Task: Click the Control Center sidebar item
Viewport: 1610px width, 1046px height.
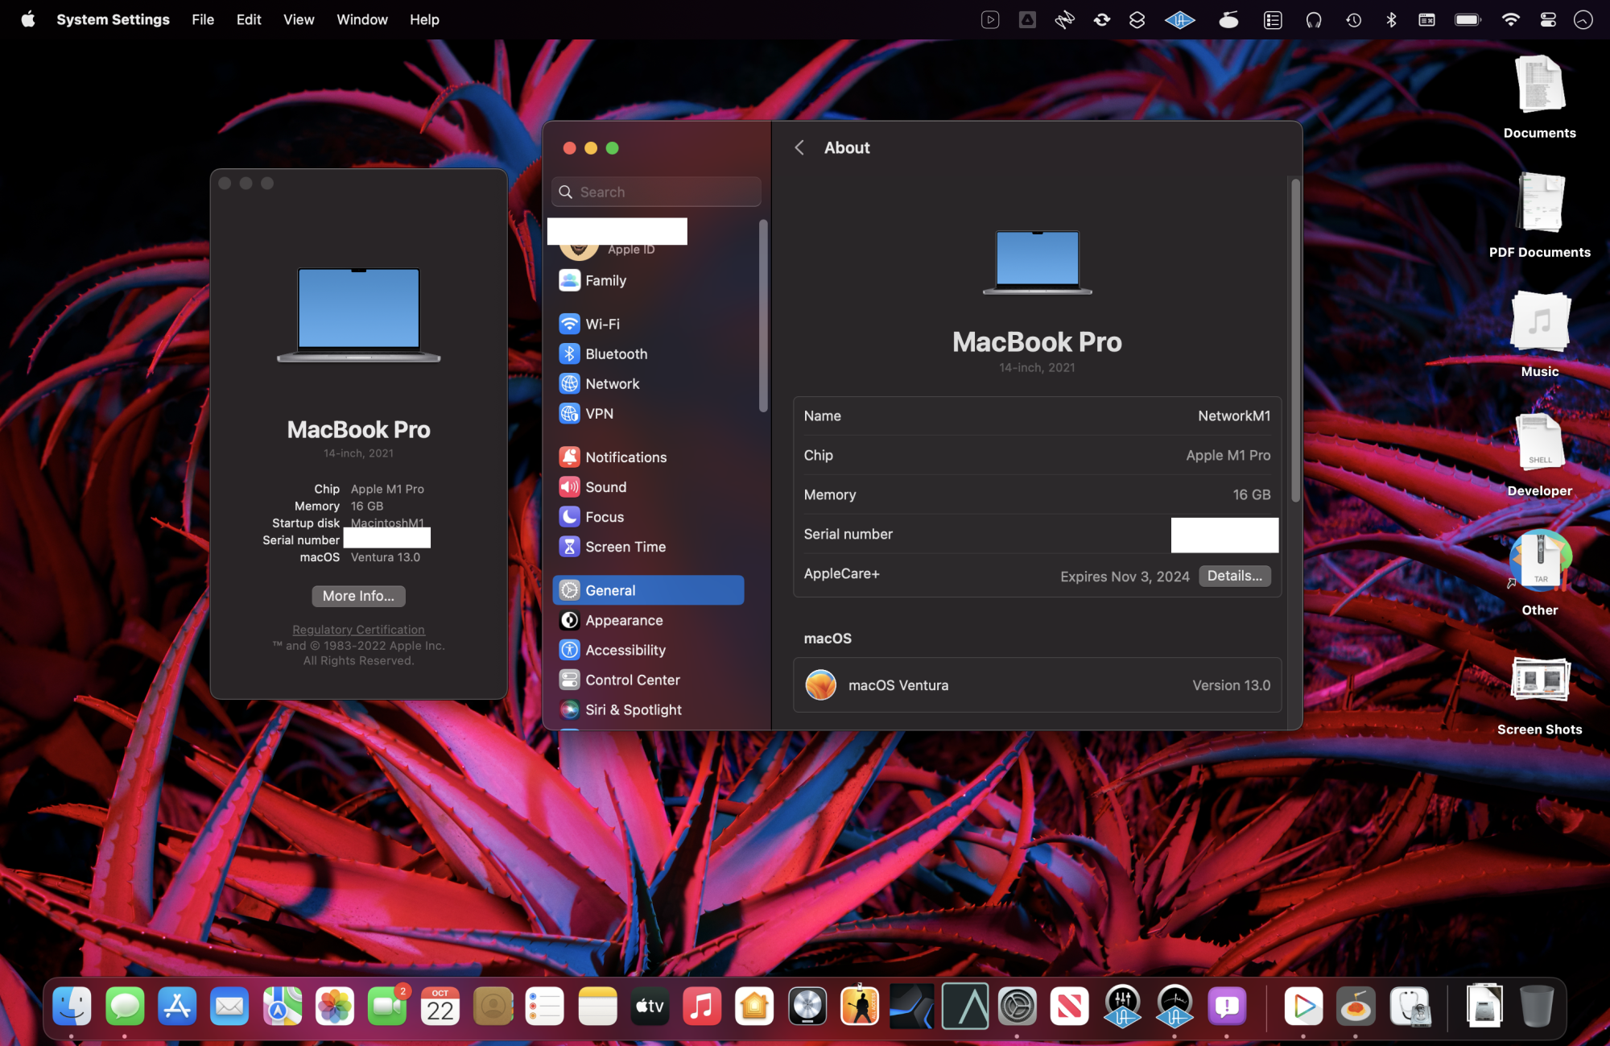Action: 632,680
